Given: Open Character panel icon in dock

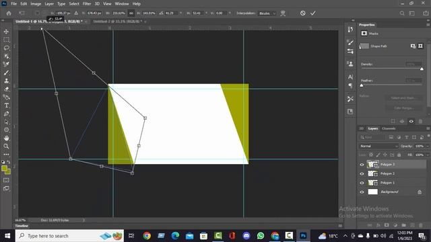Looking at the screenshot, I should pyautogui.click(x=350, y=77).
